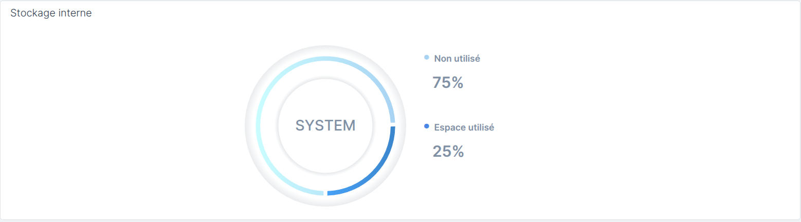Click the dark blue used-space arc
This screenshot has height=222, width=801.
click(375, 175)
